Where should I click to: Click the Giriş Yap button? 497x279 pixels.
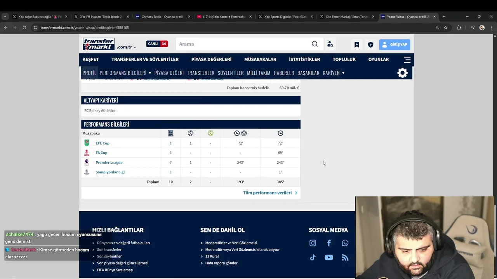(x=394, y=45)
